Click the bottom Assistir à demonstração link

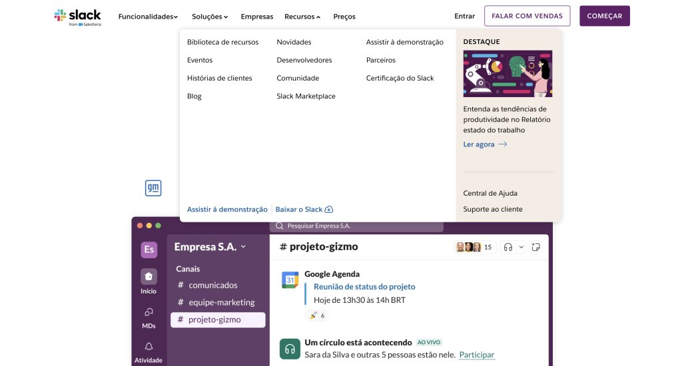coord(227,210)
